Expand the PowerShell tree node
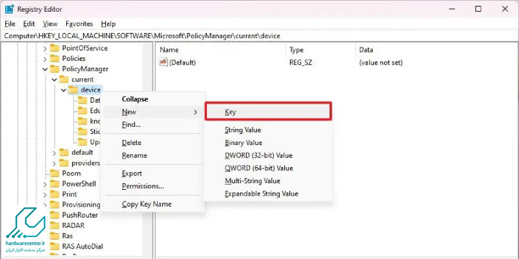 pyautogui.click(x=45, y=184)
